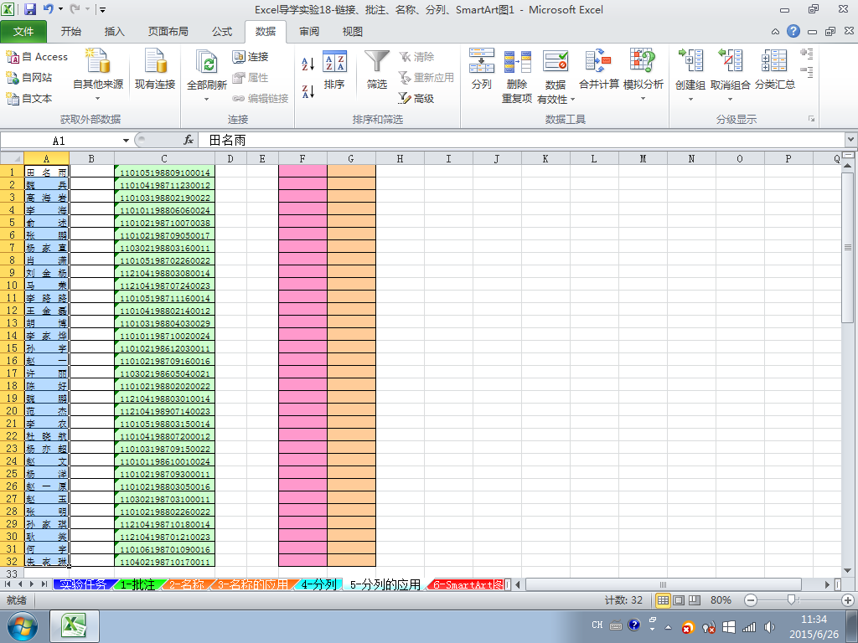Viewport: 858px width, 643px height.
Task: Customize quick access toolbar dropdown
Action: pyautogui.click(x=102, y=9)
